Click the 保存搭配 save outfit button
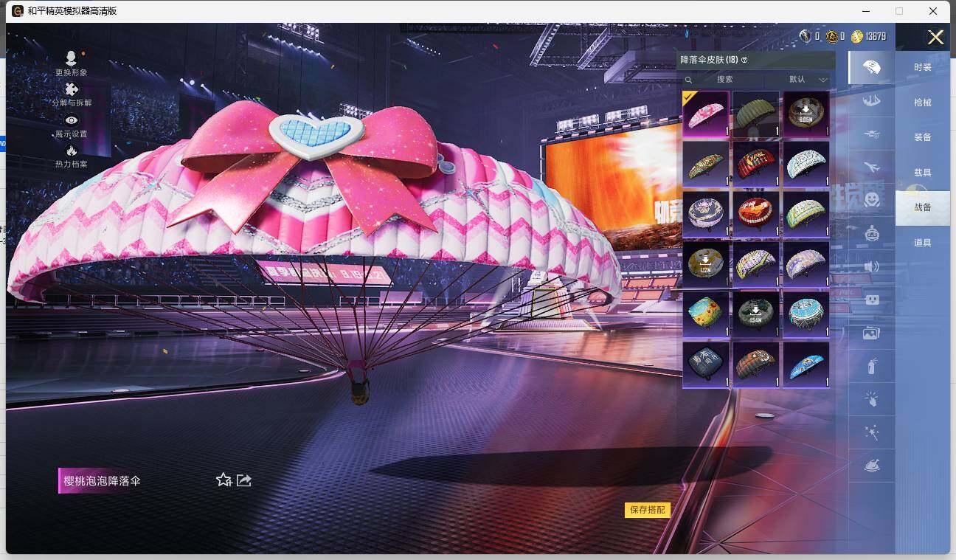 648,510
